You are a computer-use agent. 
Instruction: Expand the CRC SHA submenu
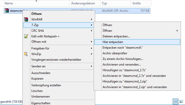pos(58,31)
